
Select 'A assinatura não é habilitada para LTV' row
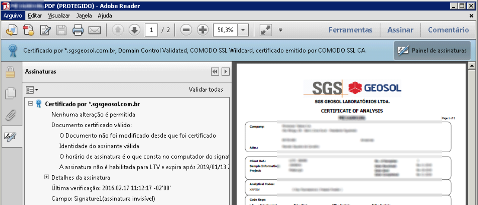pos(144,167)
